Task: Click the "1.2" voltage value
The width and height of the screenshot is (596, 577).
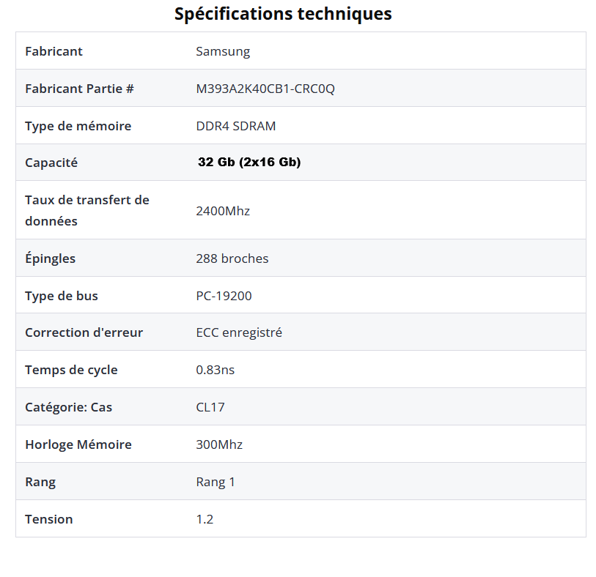Action: click(x=205, y=519)
